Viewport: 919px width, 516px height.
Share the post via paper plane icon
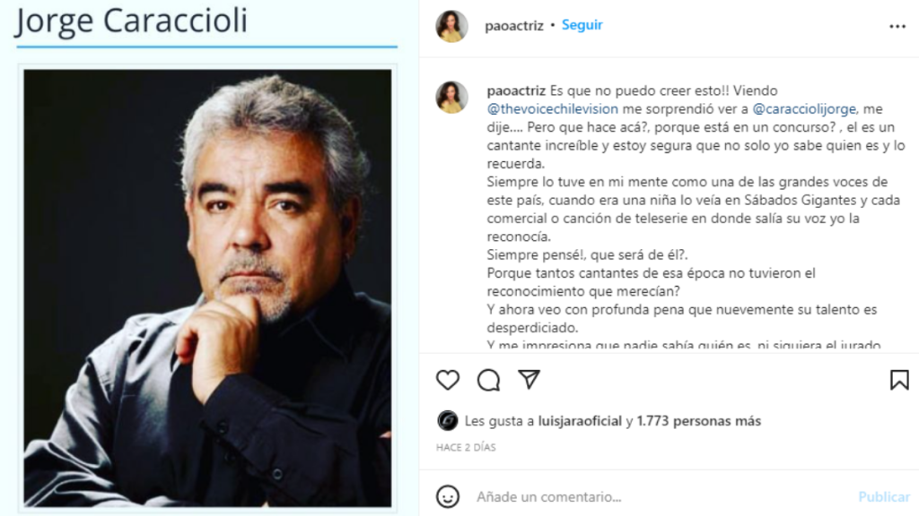pyautogui.click(x=529, y=380)
